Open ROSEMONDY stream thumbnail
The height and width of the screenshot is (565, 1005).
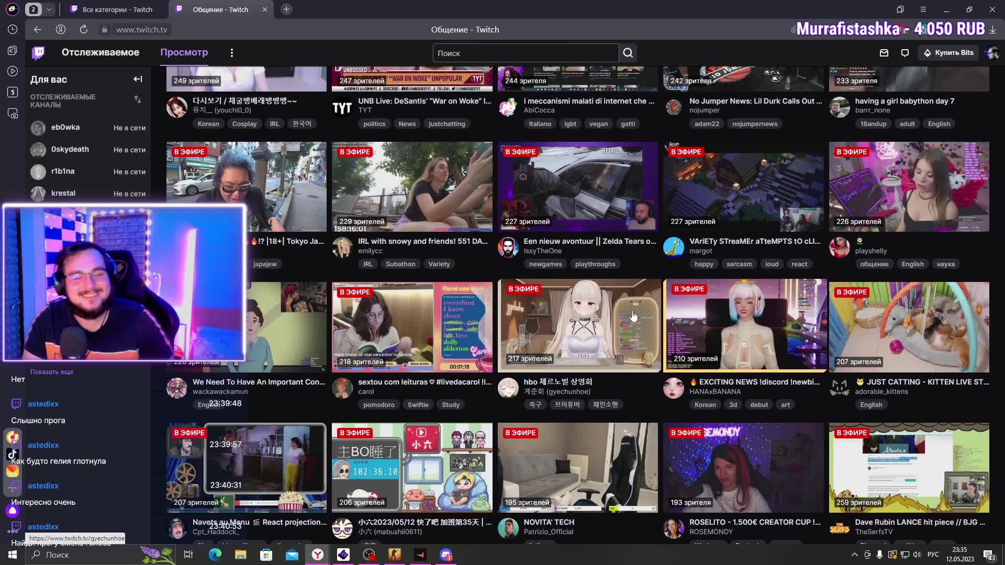point(743,468)
